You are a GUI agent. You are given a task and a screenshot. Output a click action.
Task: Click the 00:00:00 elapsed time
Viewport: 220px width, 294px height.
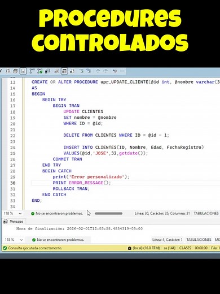coord(201,248)
